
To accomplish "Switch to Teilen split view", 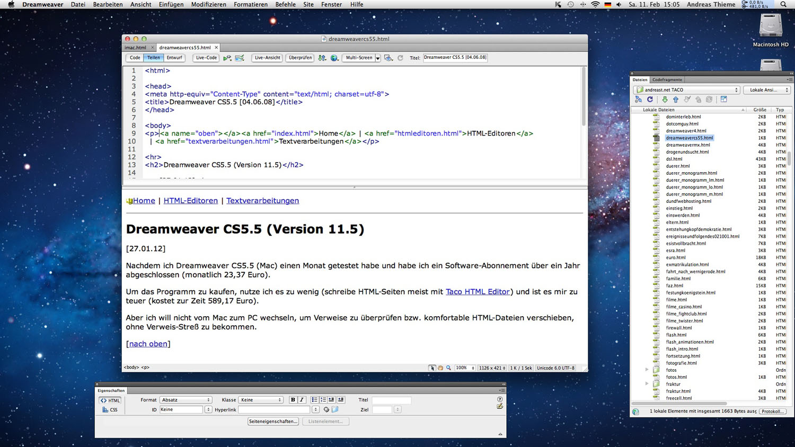I will (154, 58).
